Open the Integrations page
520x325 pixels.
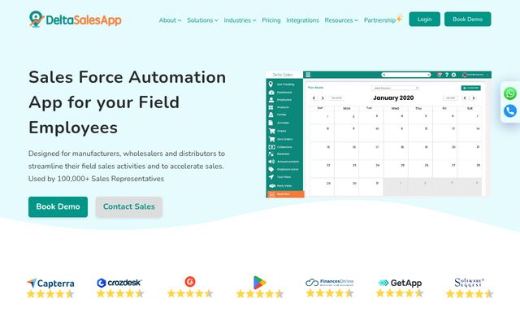click(x=302, y=20)
